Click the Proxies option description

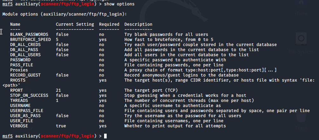[x=201, y=70]
